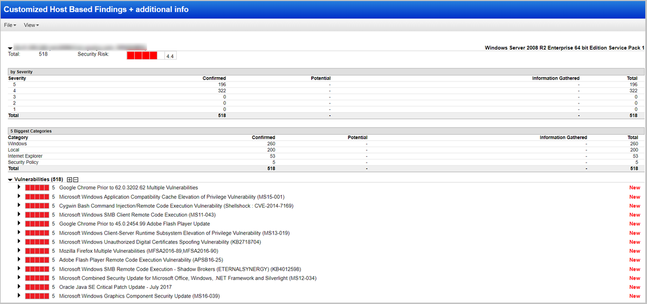Expand the Adobe Flash APSB16-25 row
Screen dimensions: 647x304
point(19,260)
